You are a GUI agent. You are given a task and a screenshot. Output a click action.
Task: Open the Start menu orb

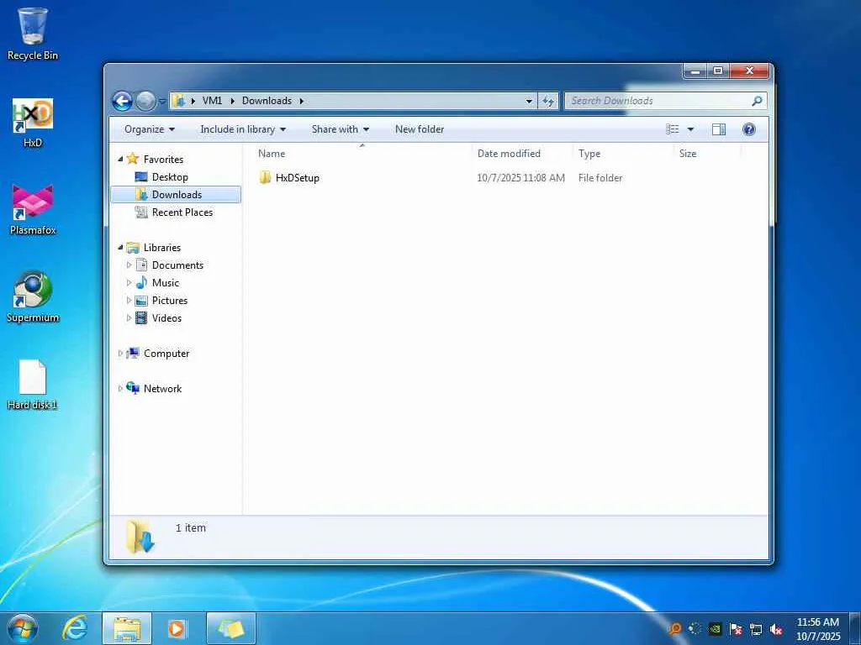point(23,628)
